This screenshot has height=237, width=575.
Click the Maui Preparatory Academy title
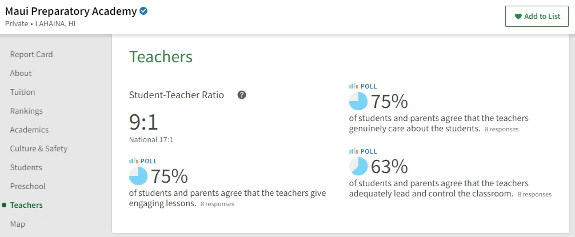pyautogui.click(x=71, y=11)
